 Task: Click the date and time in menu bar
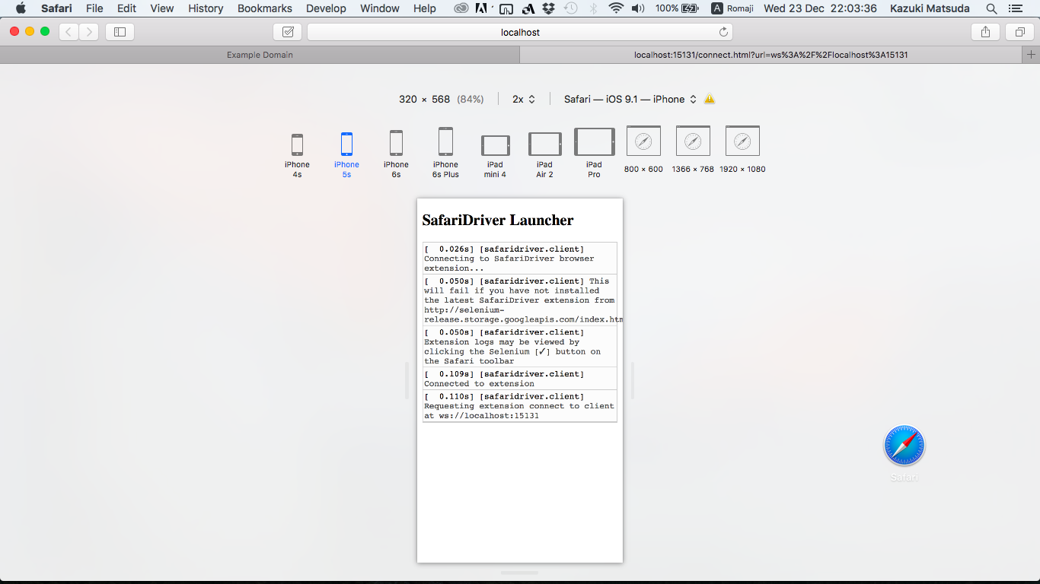coord(820,8)
